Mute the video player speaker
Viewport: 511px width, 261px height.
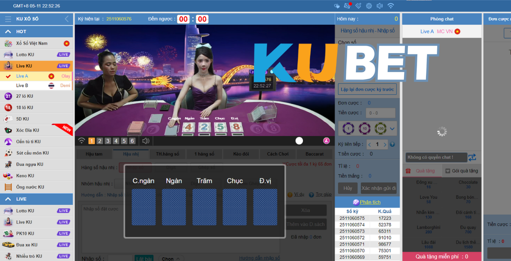point(146,141)
